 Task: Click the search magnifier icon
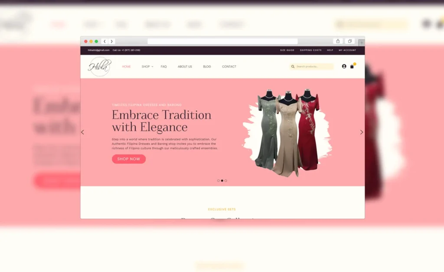293,67
